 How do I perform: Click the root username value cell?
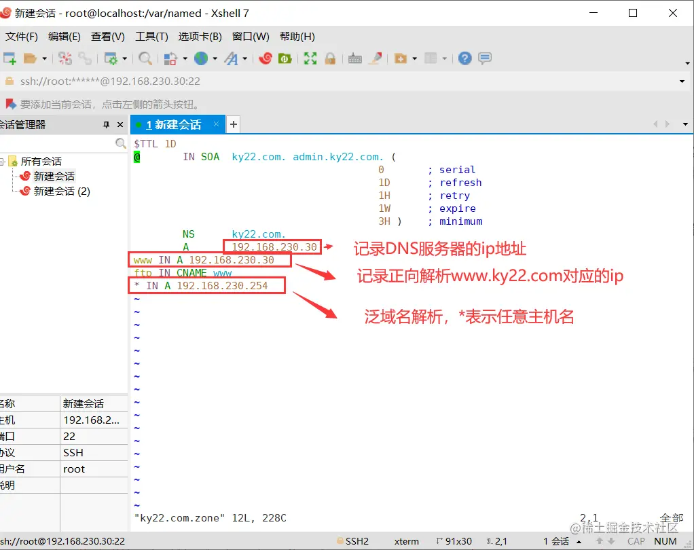point(94,469)
